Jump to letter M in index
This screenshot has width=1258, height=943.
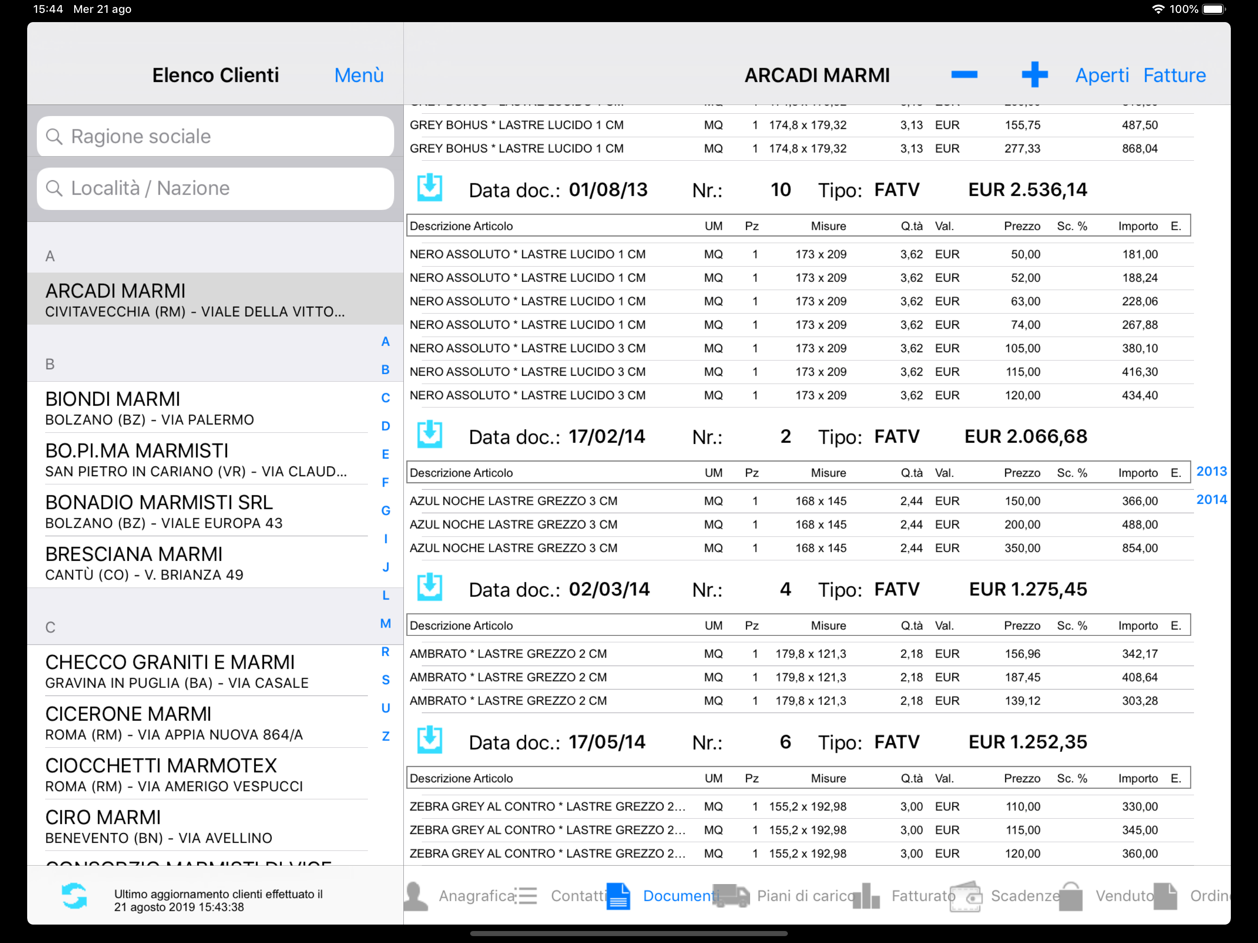click(x=385, y=624)
